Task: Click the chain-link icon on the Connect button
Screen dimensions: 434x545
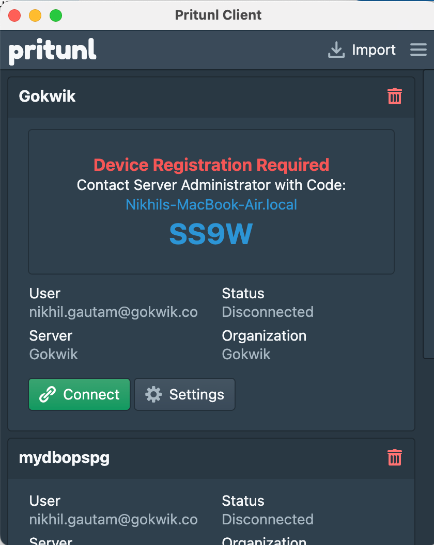Action: pos(48,395)
